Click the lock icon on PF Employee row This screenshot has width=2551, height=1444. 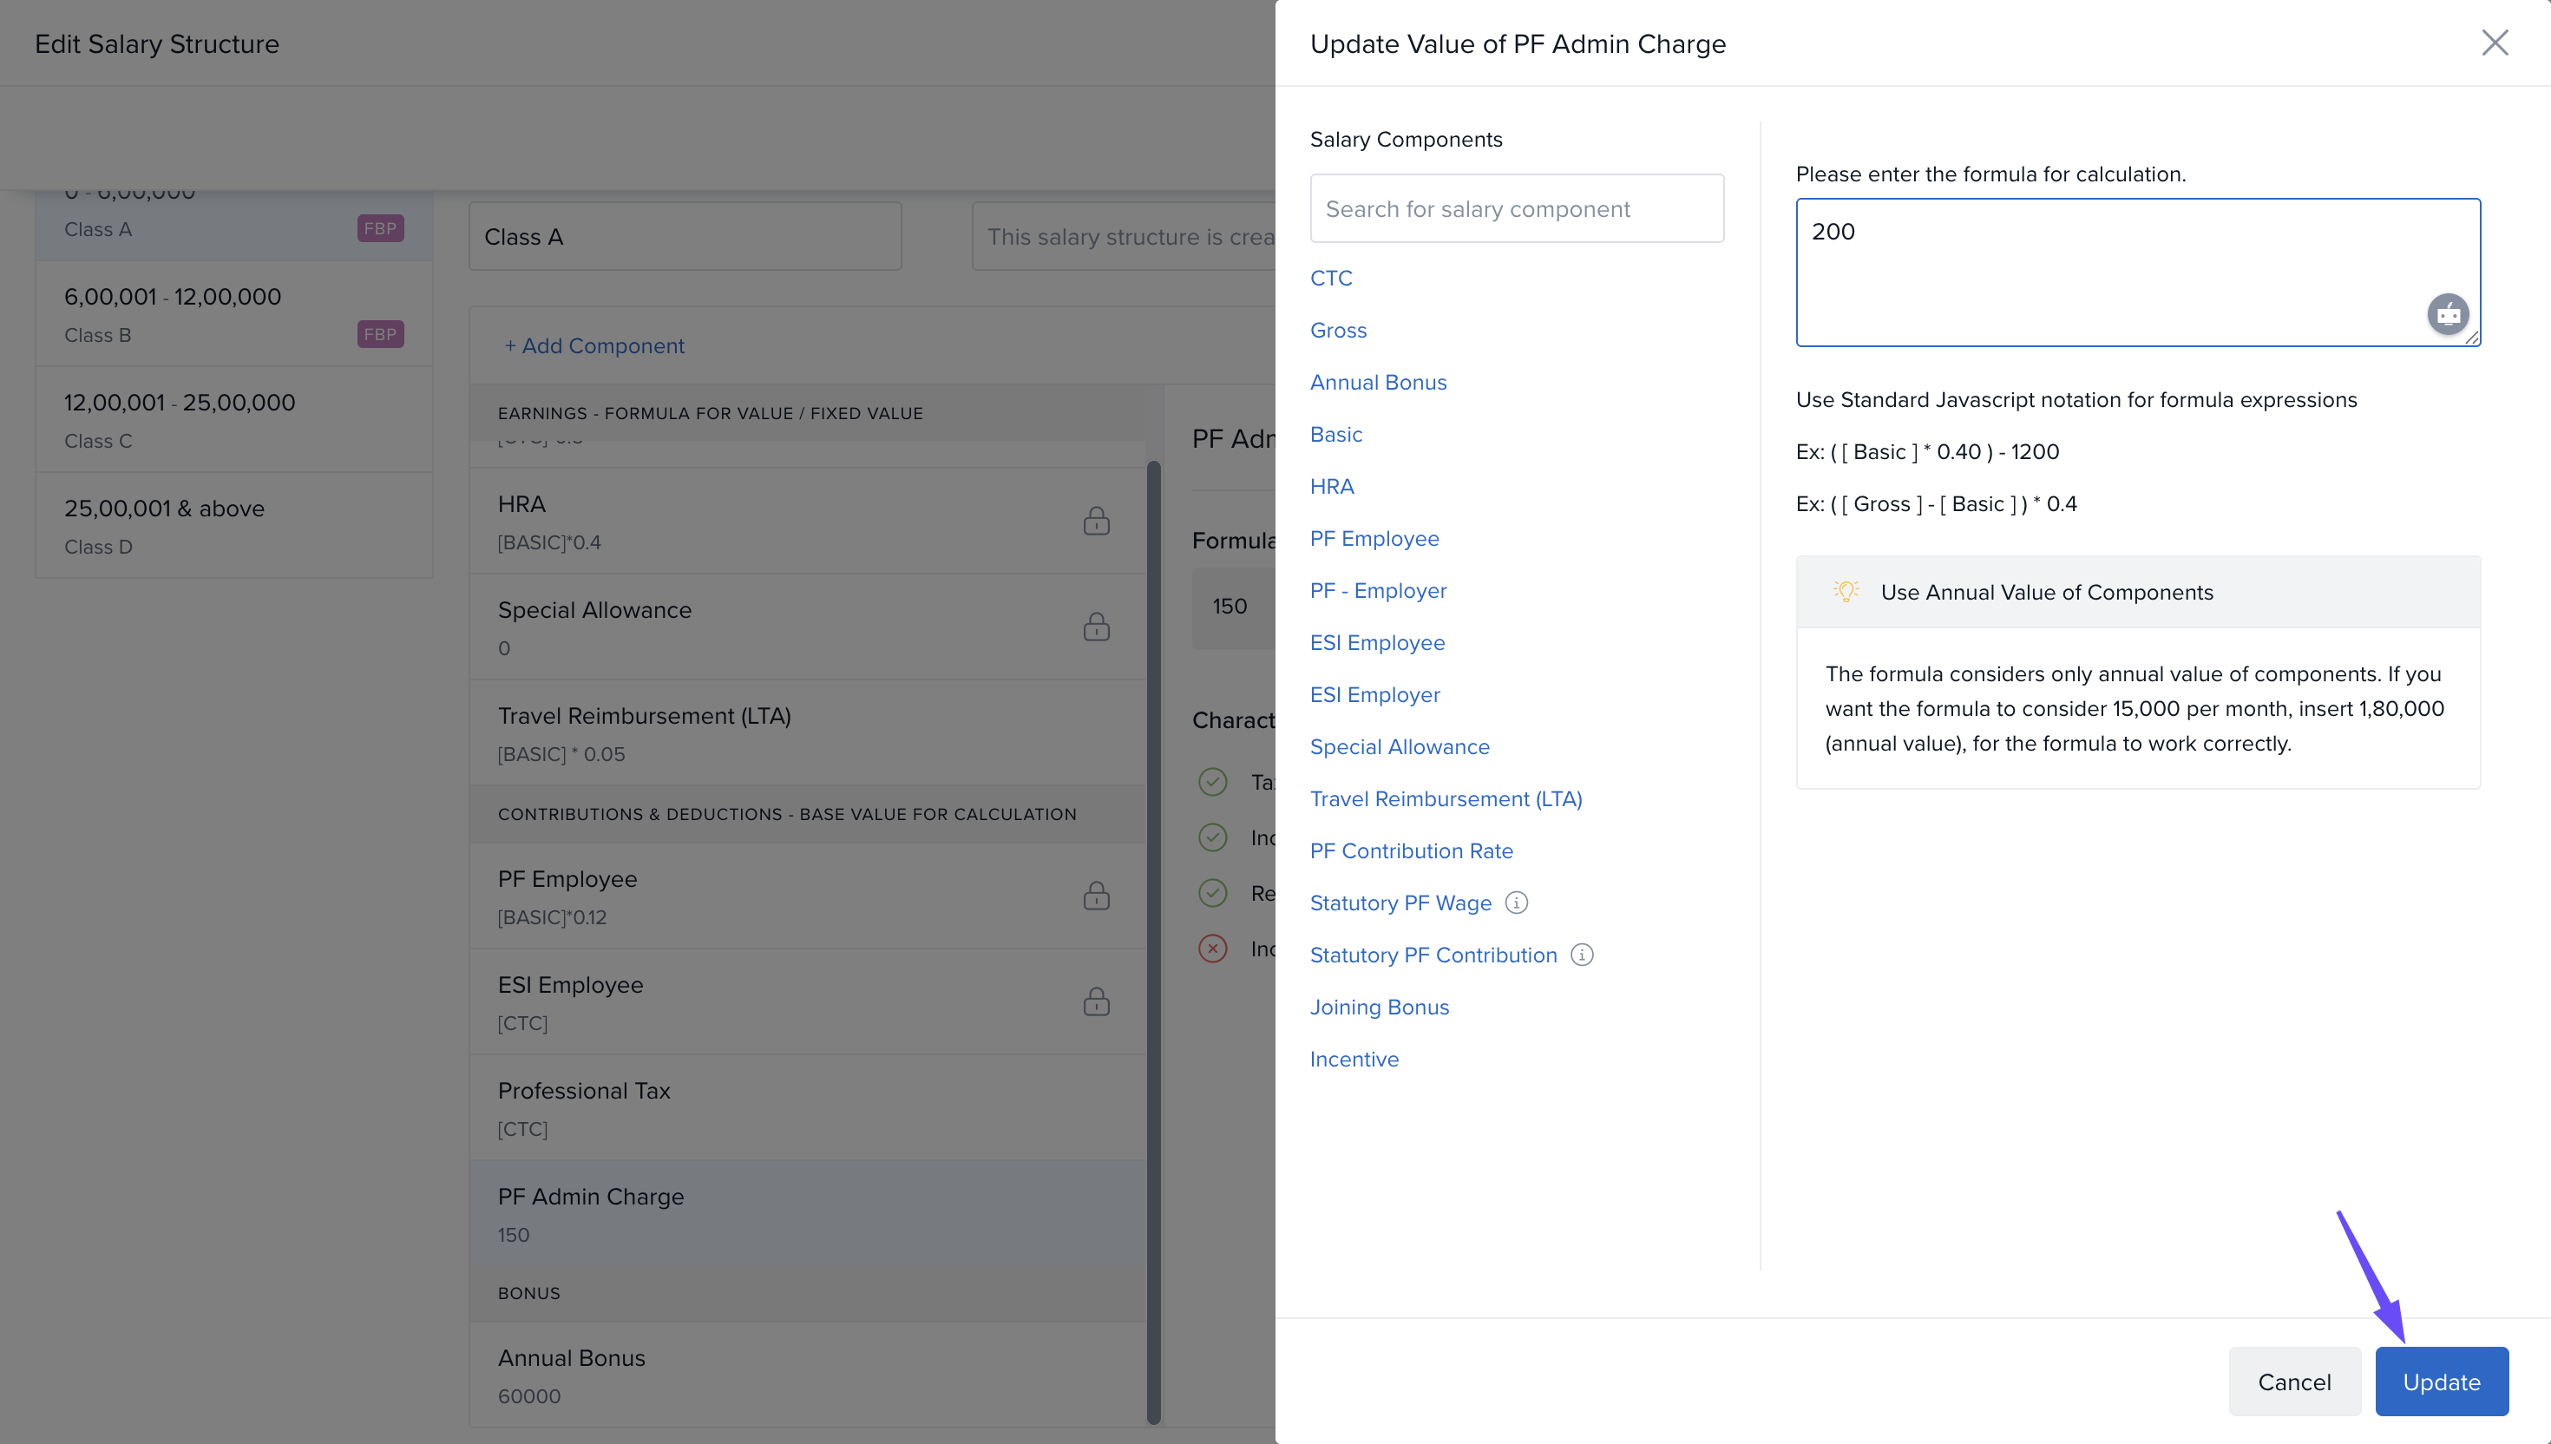coord(1096,896)
